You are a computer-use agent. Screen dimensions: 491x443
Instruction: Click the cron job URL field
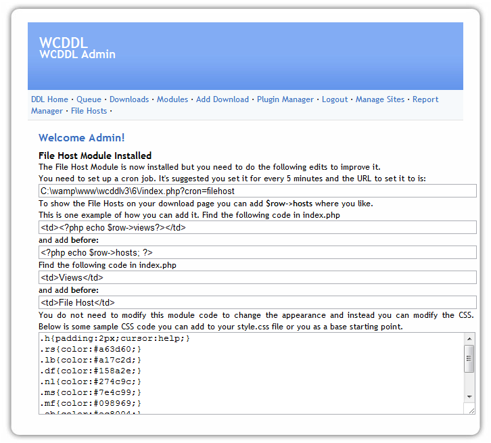[x=257, y=191]
